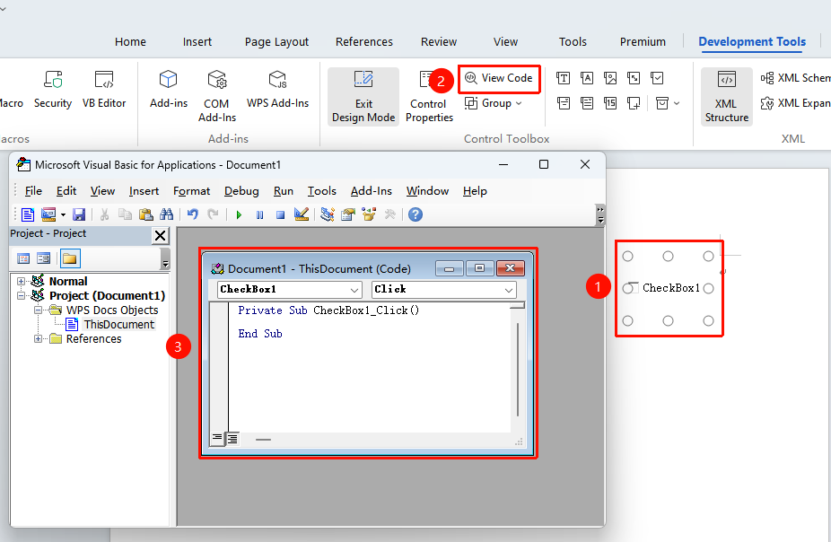Switch to Procedure View in code window
The height and width of the screenshot is (542, 831).
tap(217, 438)
